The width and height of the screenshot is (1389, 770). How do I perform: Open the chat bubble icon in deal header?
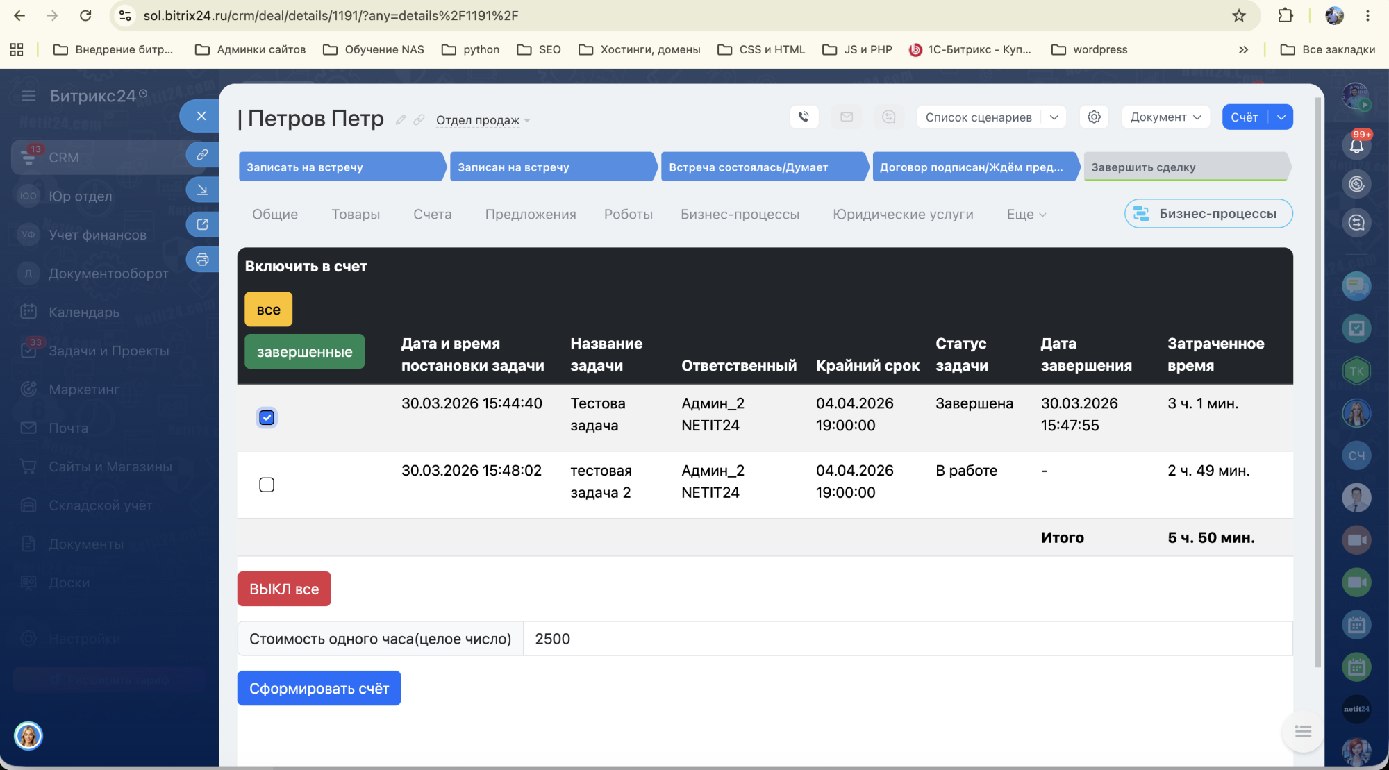(x=888, y=117)
